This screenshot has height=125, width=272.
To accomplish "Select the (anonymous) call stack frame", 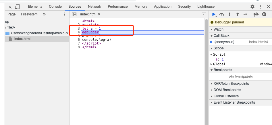I will (240, 42).
